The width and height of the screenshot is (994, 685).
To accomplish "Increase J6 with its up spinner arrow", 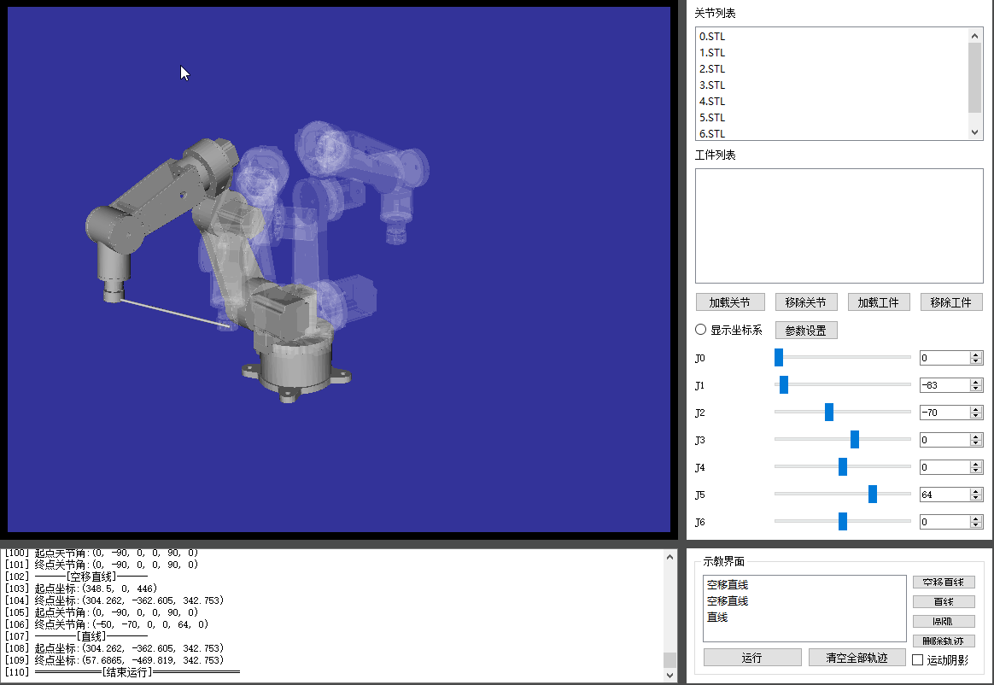I will (x=976, y=518).
